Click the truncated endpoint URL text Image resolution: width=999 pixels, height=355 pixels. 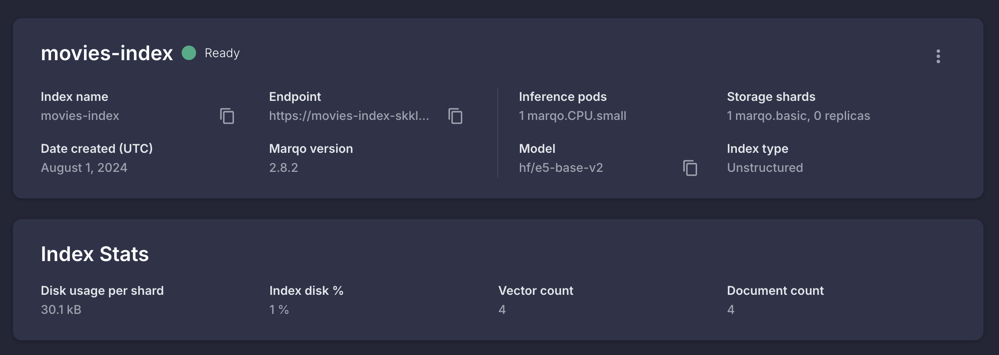click(349, 116)
